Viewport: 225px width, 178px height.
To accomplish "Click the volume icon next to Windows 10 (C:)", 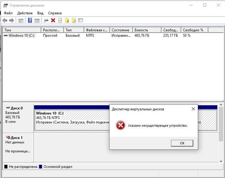I will pos(6,35).
